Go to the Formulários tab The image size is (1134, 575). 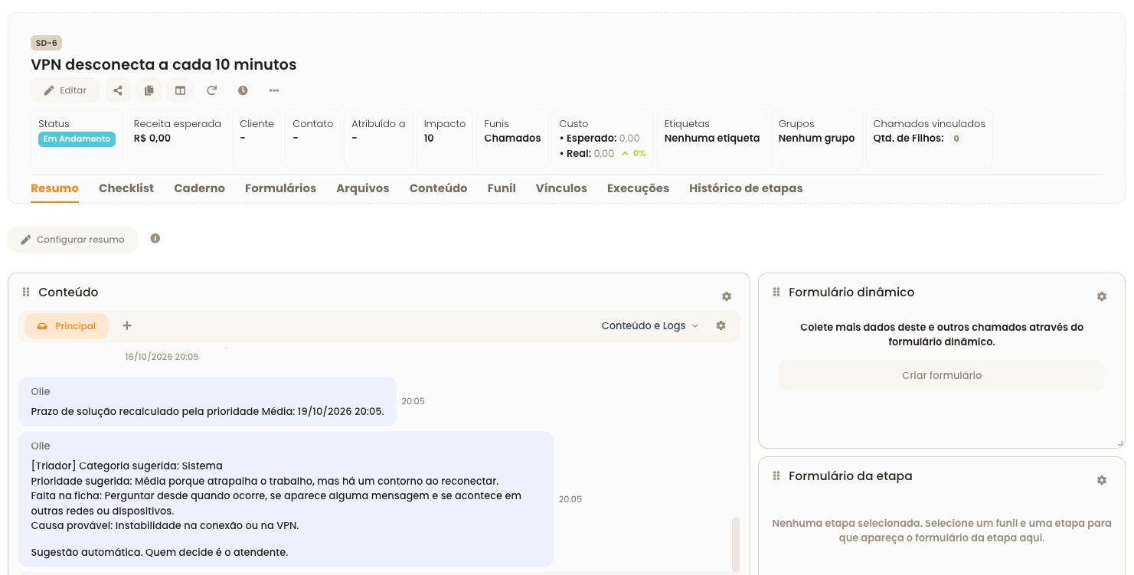point(280,188)
